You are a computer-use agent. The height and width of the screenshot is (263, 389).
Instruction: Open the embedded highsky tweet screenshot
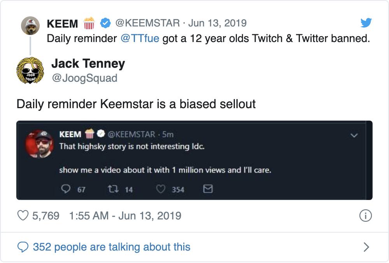pyautogui.click(x=194, y=160)
